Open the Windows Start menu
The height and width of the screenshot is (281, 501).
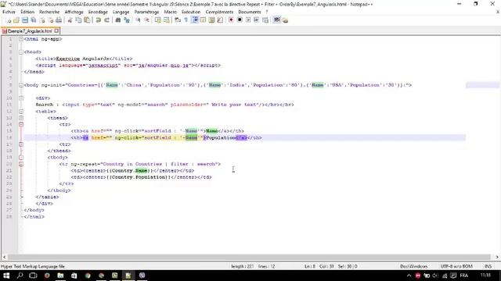point(6,276)
